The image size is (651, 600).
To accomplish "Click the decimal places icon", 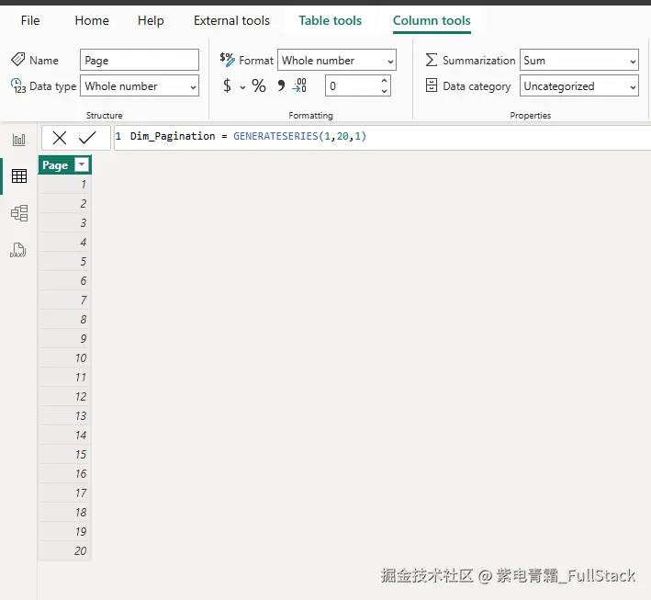I will [x=299, y=85].
